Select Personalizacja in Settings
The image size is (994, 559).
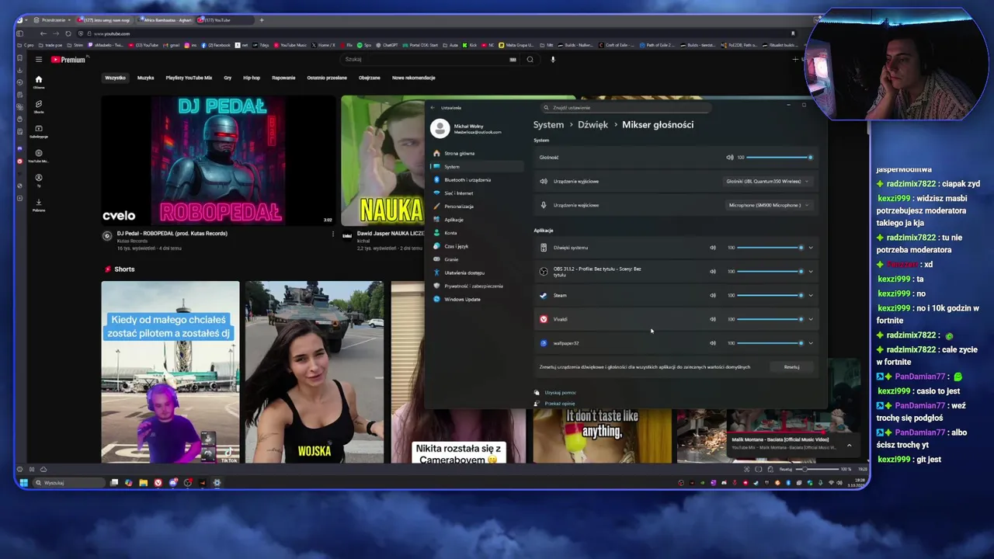click(476, 207)
